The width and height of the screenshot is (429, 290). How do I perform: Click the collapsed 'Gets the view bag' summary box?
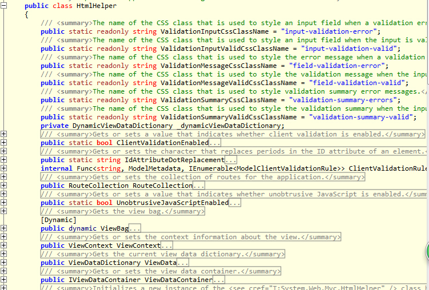click(x=122, y=211)
